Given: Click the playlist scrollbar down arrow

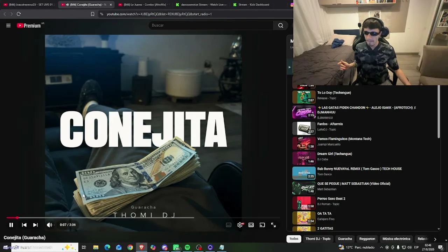Looking at the screenshot, I should coord(439,229).
